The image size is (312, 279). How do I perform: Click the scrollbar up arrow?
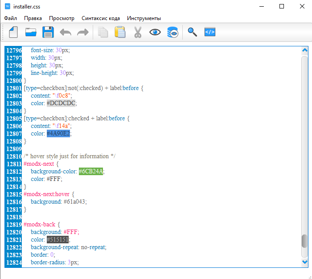point(304,50)
